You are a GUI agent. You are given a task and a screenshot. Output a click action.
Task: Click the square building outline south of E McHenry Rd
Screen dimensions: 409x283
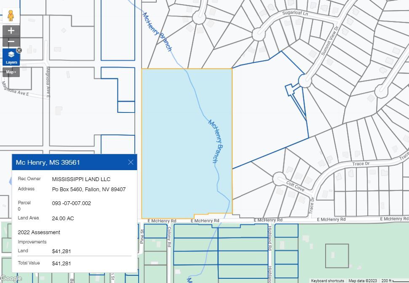tap(337, 256)
